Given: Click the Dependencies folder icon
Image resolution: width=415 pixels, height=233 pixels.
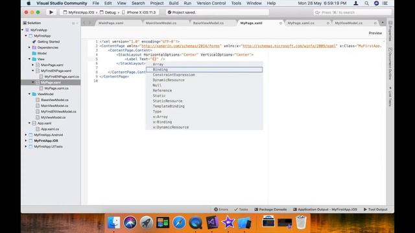Looking at the screenshot, I should [34, 47].
